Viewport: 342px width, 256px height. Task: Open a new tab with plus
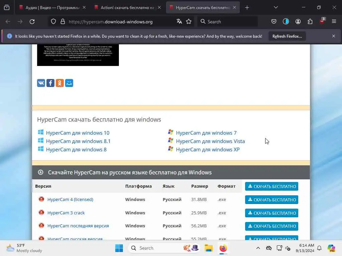[247, 8]
